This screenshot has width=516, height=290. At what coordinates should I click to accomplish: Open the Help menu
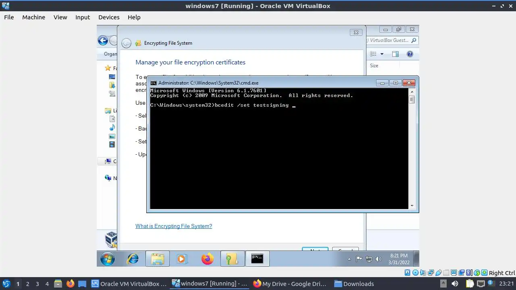[134, 17]
